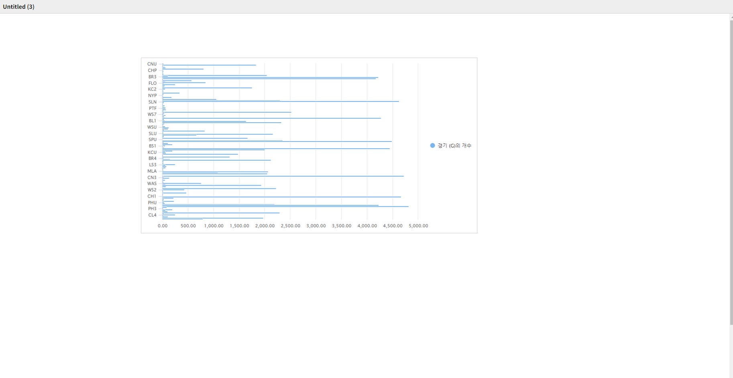Click the 2,000.00 x-axis value
Viewport: 733px width, 378px height.
point(265,226)
